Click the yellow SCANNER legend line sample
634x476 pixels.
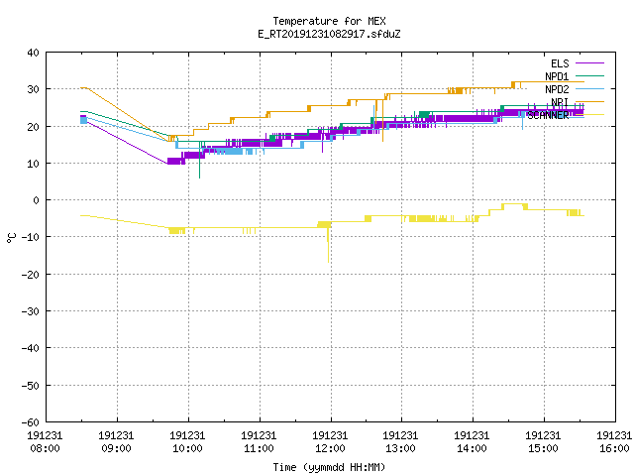pos(589,115)
